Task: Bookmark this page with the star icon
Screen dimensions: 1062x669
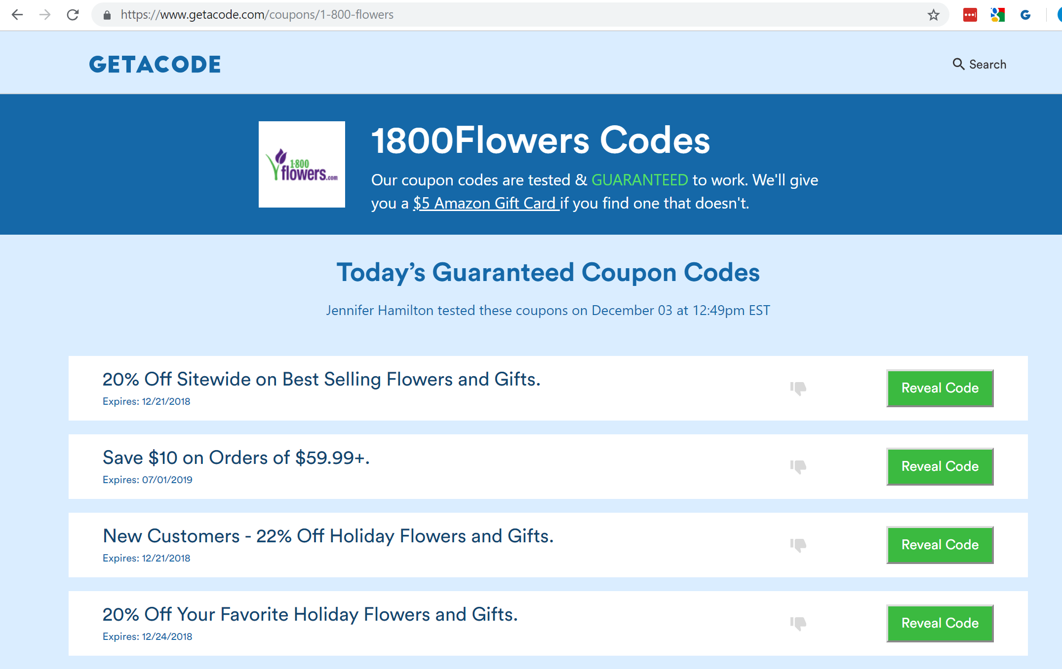Action: tap(933, 15)
